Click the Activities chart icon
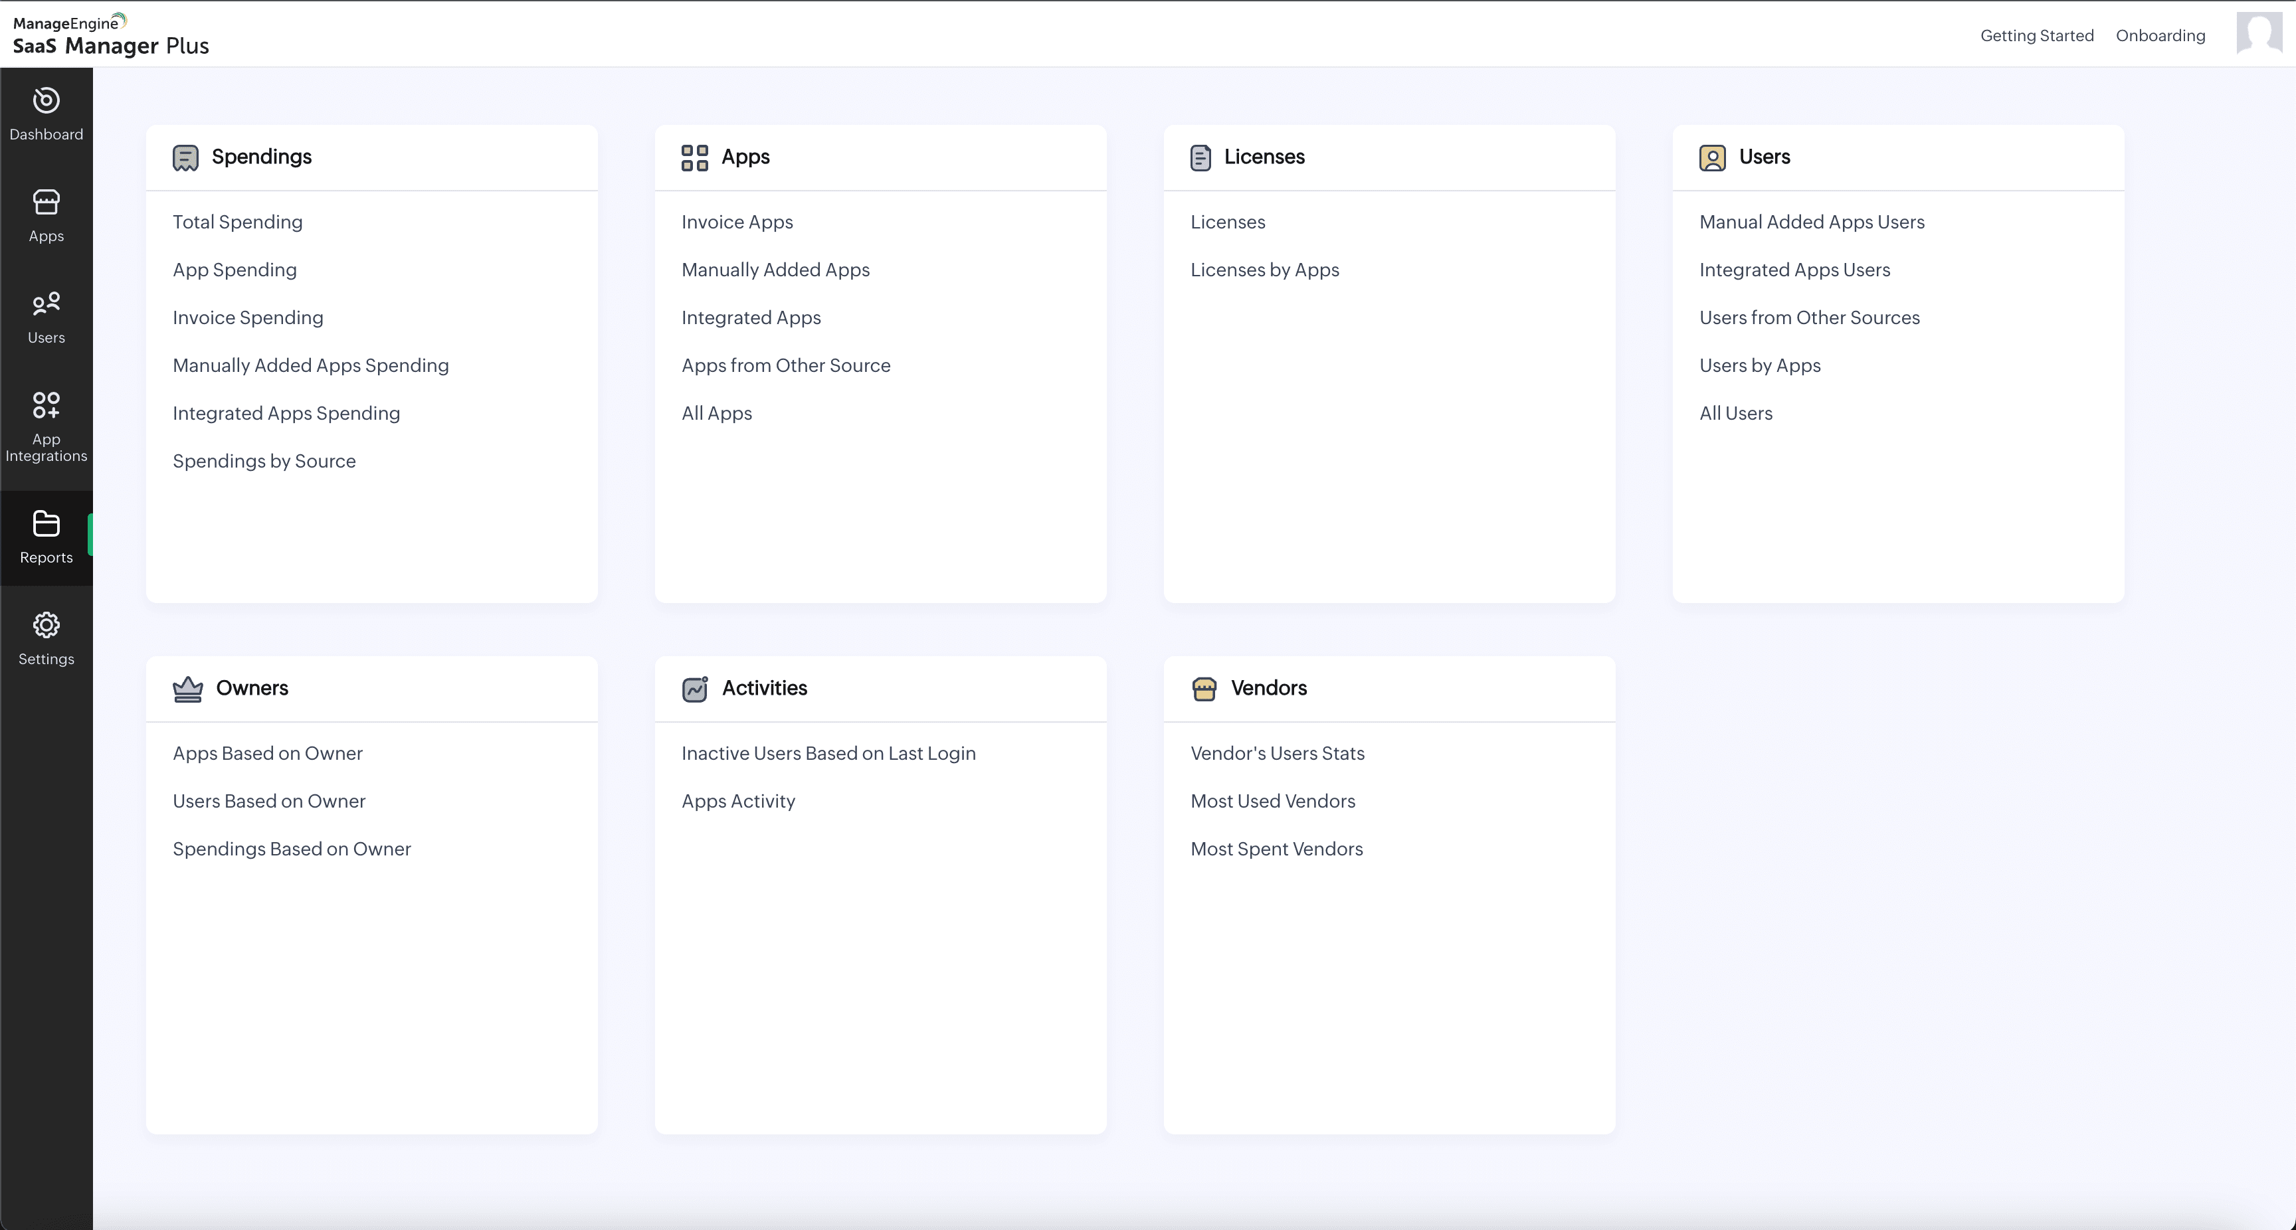The image size is (2296, 1230). pos(694,689)
